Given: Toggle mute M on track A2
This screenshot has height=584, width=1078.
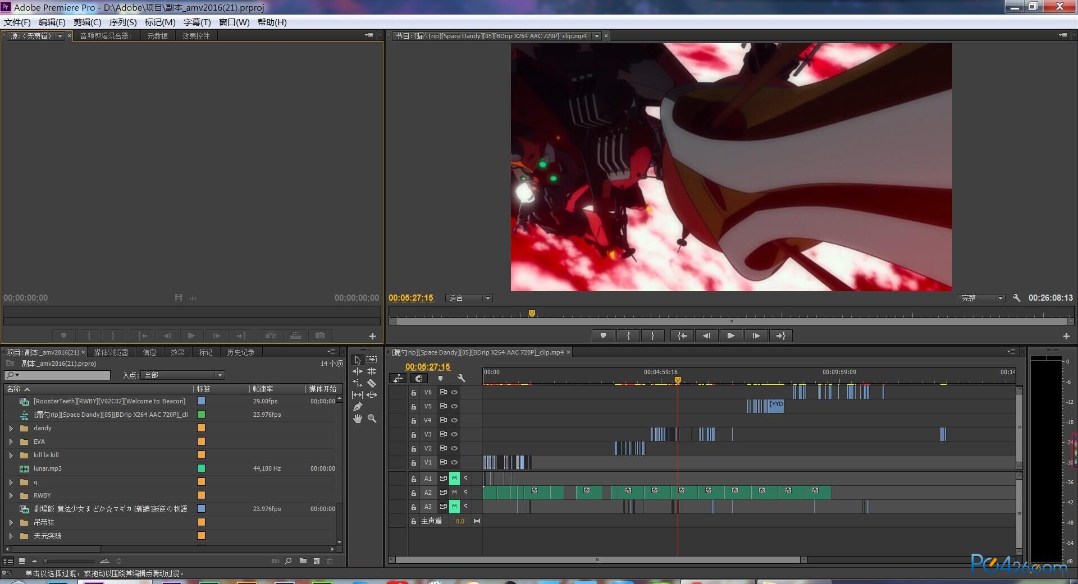Looking at the screenshot, I should (x=454, y=493).
